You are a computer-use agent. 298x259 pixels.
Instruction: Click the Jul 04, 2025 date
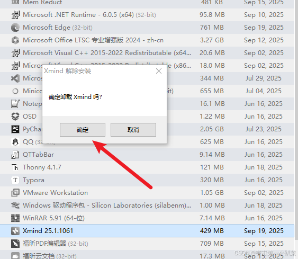tap(264, 91)
